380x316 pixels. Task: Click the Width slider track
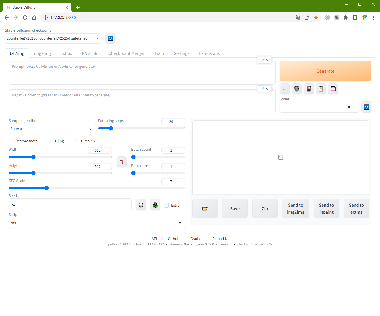pos(60,157)
